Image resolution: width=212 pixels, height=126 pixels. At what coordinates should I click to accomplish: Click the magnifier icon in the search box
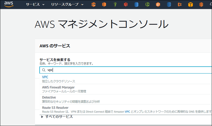point(44,70)
